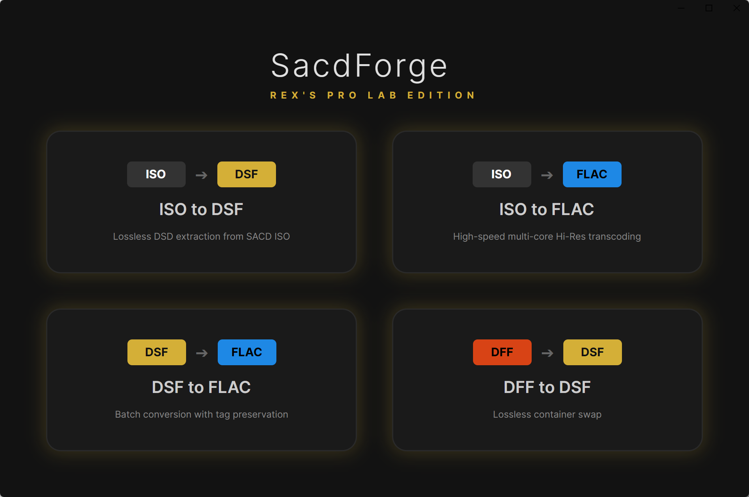Click the High-speed multi-core transcoding description

tap(547, 236)
